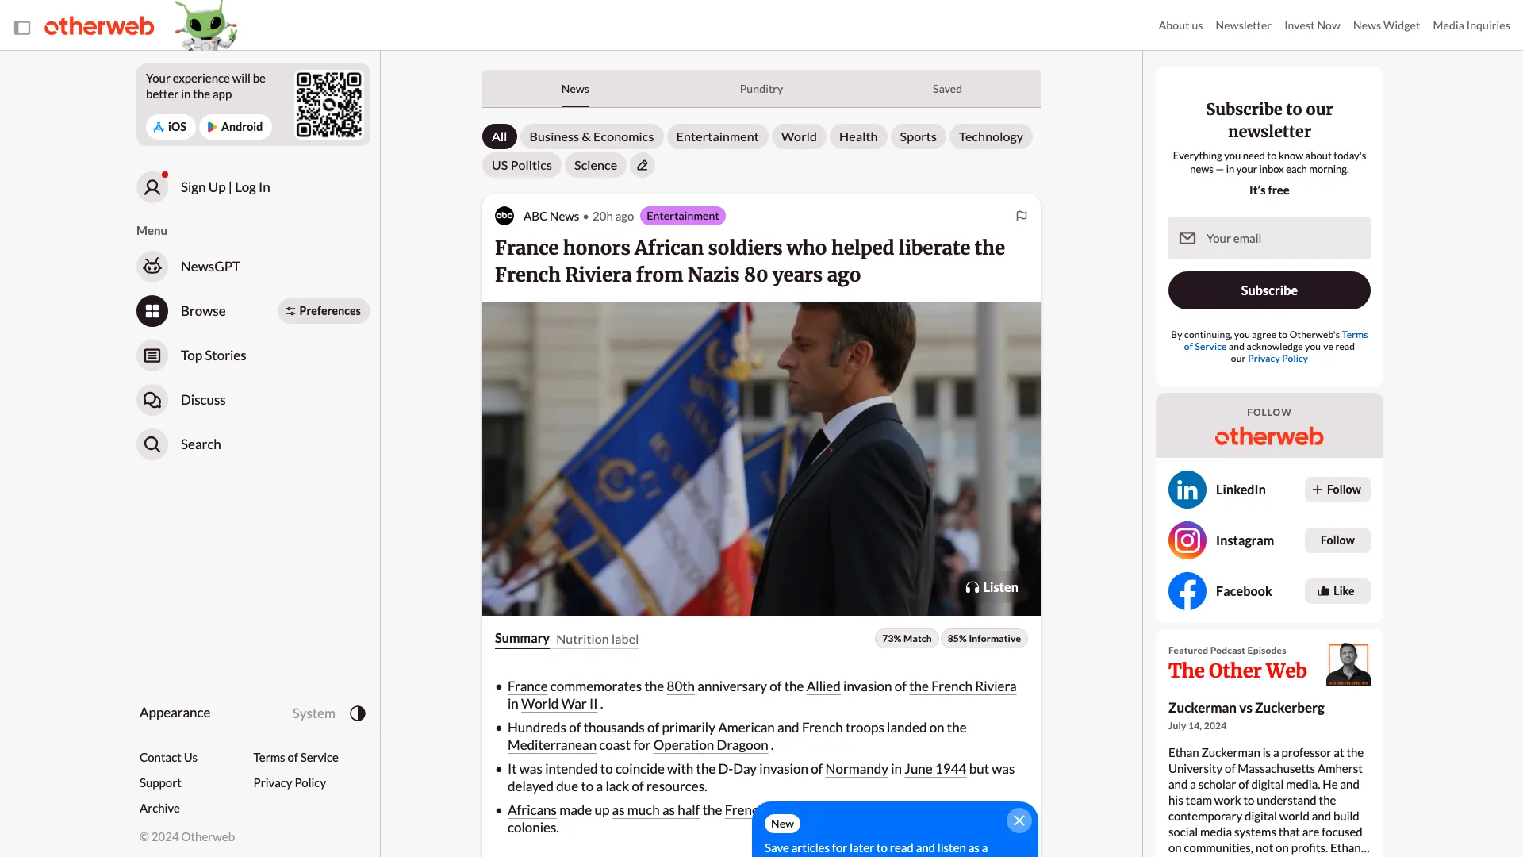Click the Search icon in sidebar

point(152,444)
